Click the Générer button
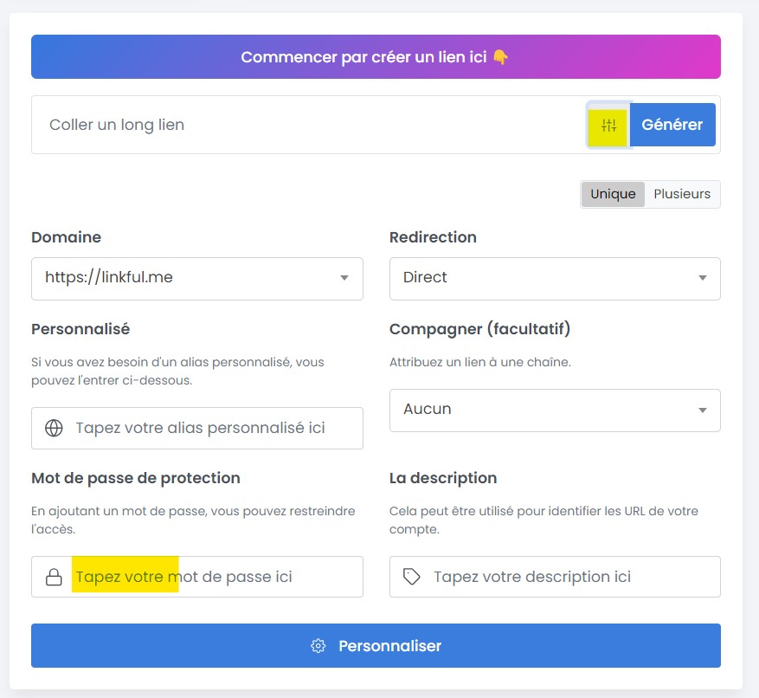This screenshot has width=759, height=698. 672,125
